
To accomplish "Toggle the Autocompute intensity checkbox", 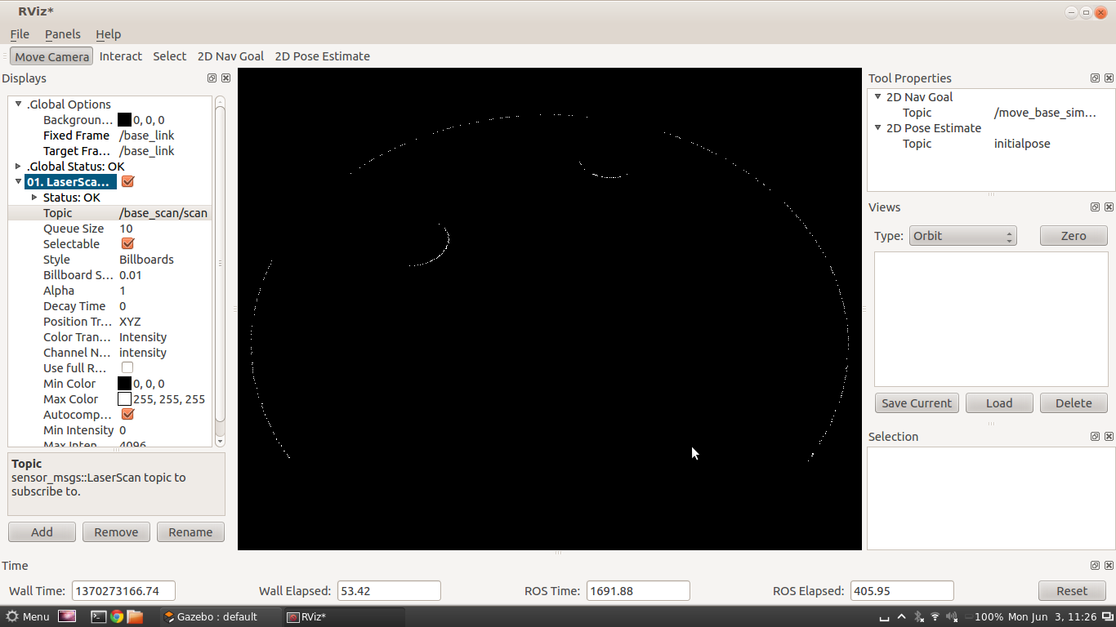I will 127,415.
